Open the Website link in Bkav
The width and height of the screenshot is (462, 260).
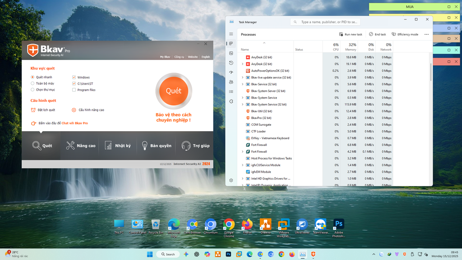pos(193,57)
